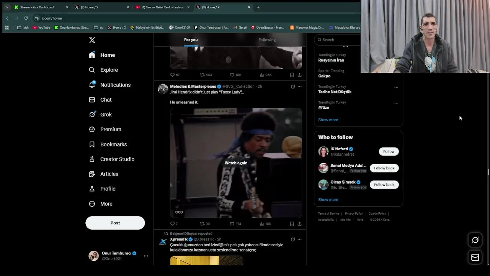Open more options on Jimi Hendrix post

point(299,87)
